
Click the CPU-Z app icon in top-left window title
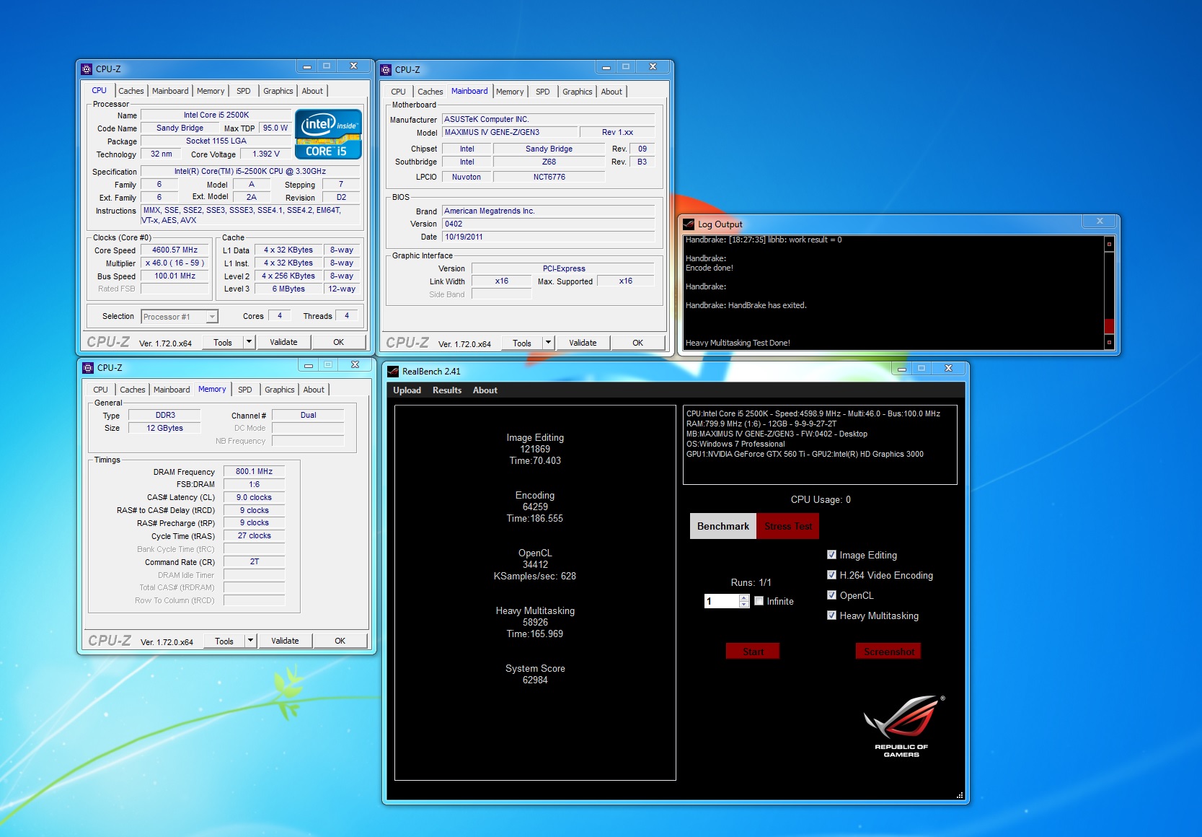(x=87, y=69)
